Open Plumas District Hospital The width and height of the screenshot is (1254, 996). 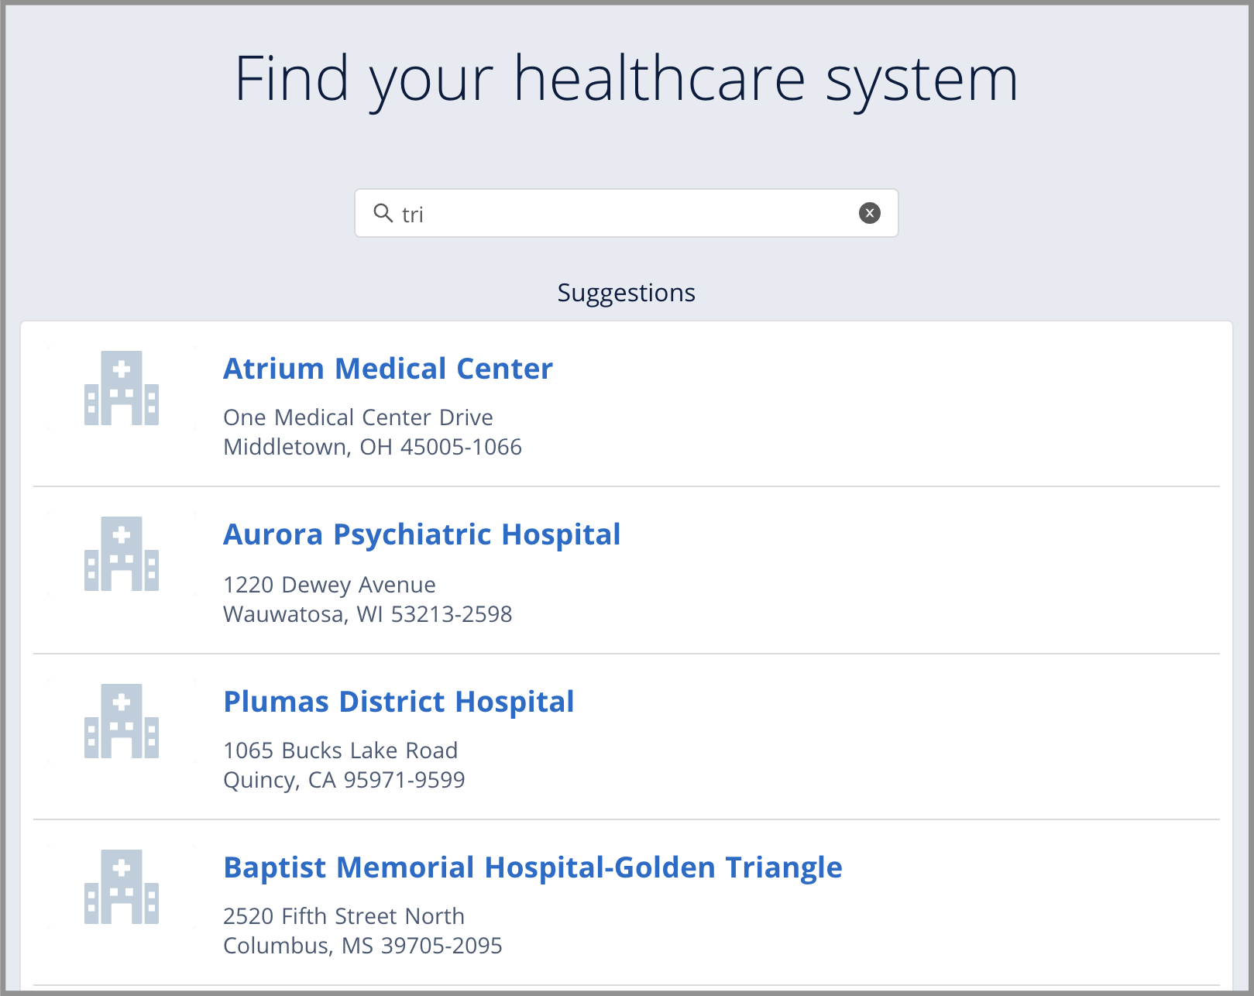tap(398, 701)
